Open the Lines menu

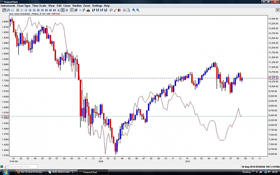click(67, 6)
